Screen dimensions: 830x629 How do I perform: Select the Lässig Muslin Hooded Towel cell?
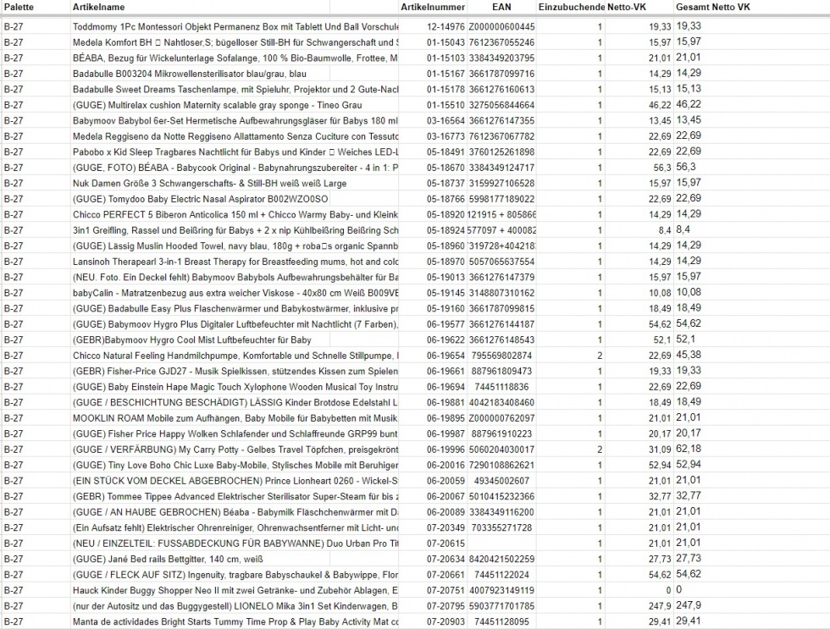235,246
